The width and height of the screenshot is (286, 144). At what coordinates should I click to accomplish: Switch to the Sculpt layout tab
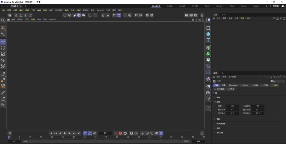182,6
